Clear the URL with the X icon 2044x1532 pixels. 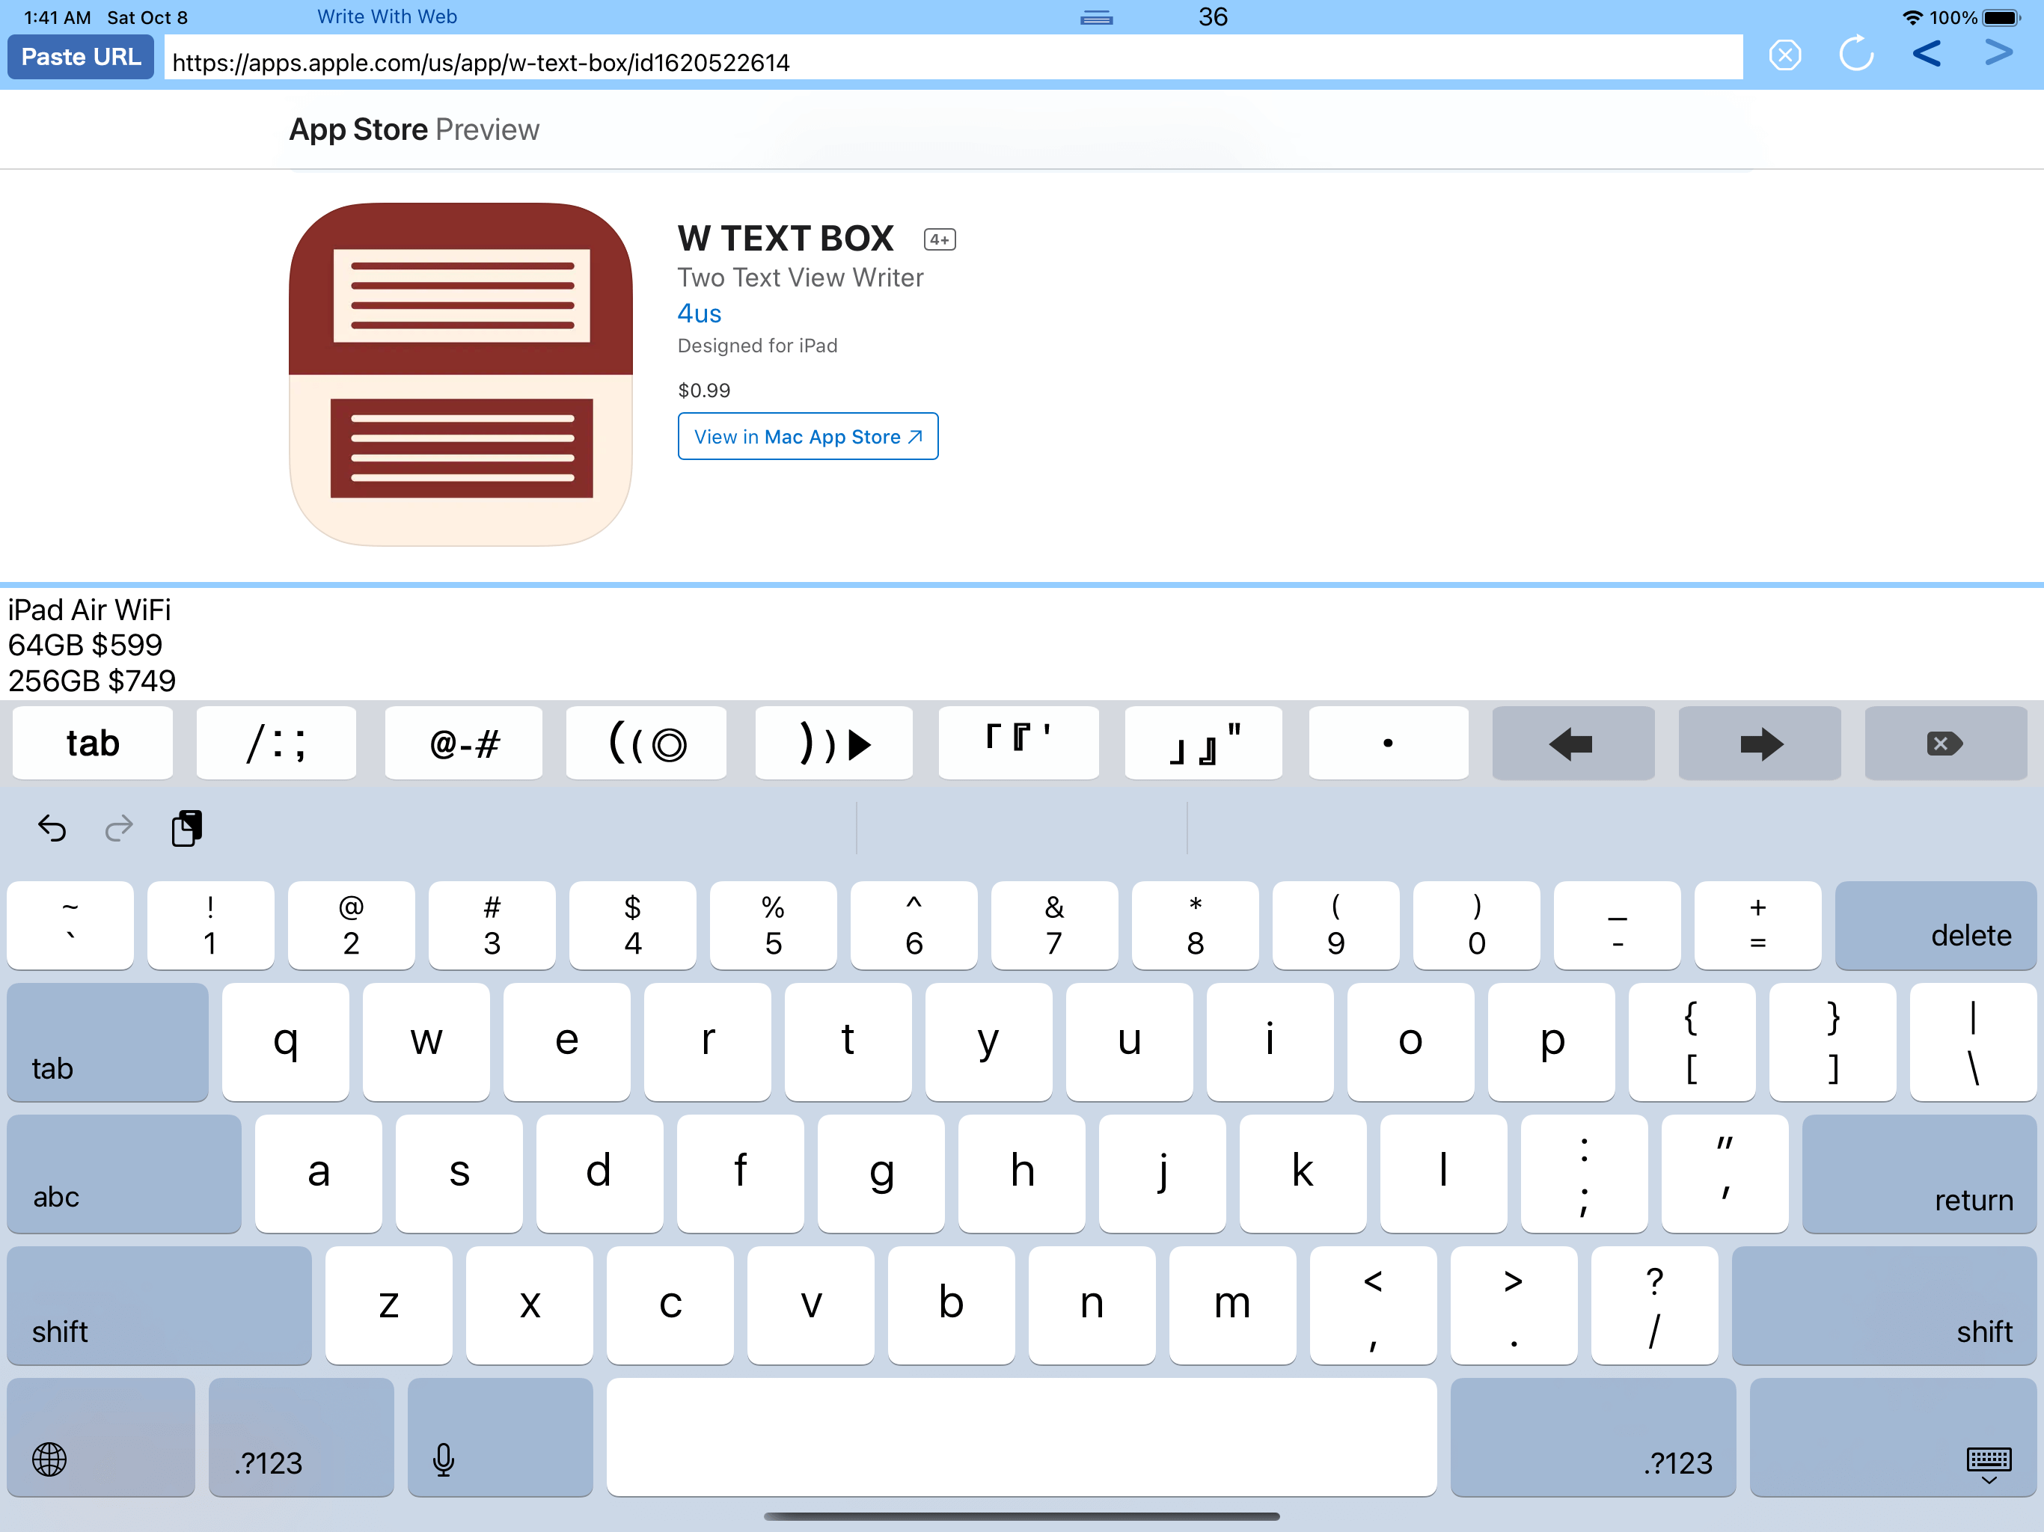1785,55
